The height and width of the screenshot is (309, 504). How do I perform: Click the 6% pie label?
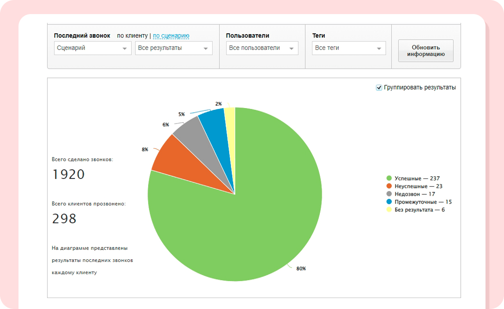[166, 125]
